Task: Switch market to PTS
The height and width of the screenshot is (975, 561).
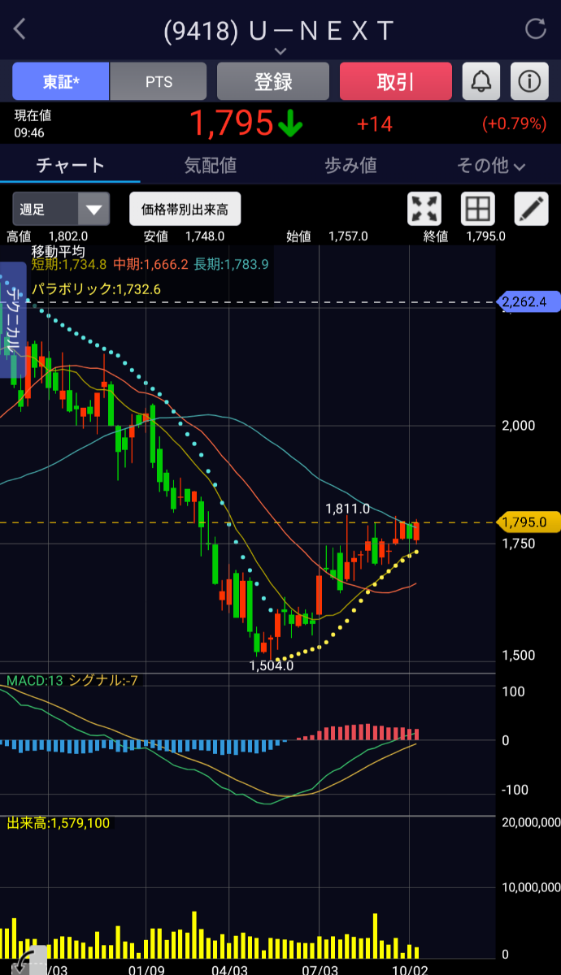Action: (159, 81)
